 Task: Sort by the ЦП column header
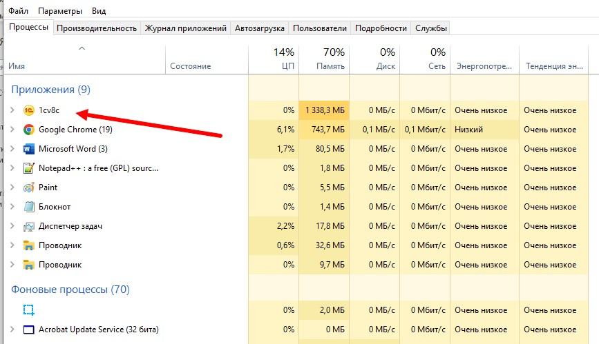(274, 59)
